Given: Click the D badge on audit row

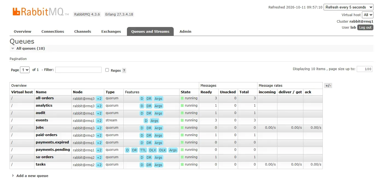Looking at the screenshot, I should click(142, 113).
